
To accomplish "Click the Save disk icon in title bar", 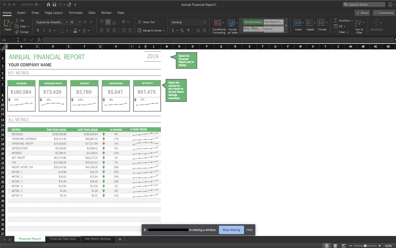I will [x=54, y=5].
